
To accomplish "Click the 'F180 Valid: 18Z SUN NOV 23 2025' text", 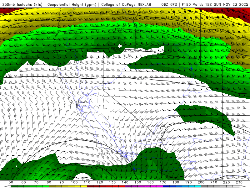I will pyautogui.click(x=215, y=5).
